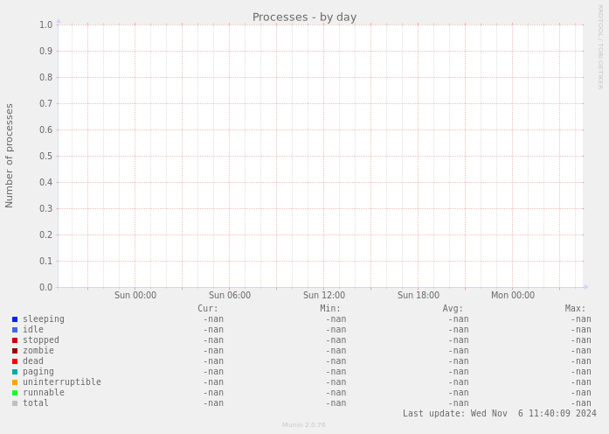
Task: Click the stopped legend color square
Action: (15, 340)
